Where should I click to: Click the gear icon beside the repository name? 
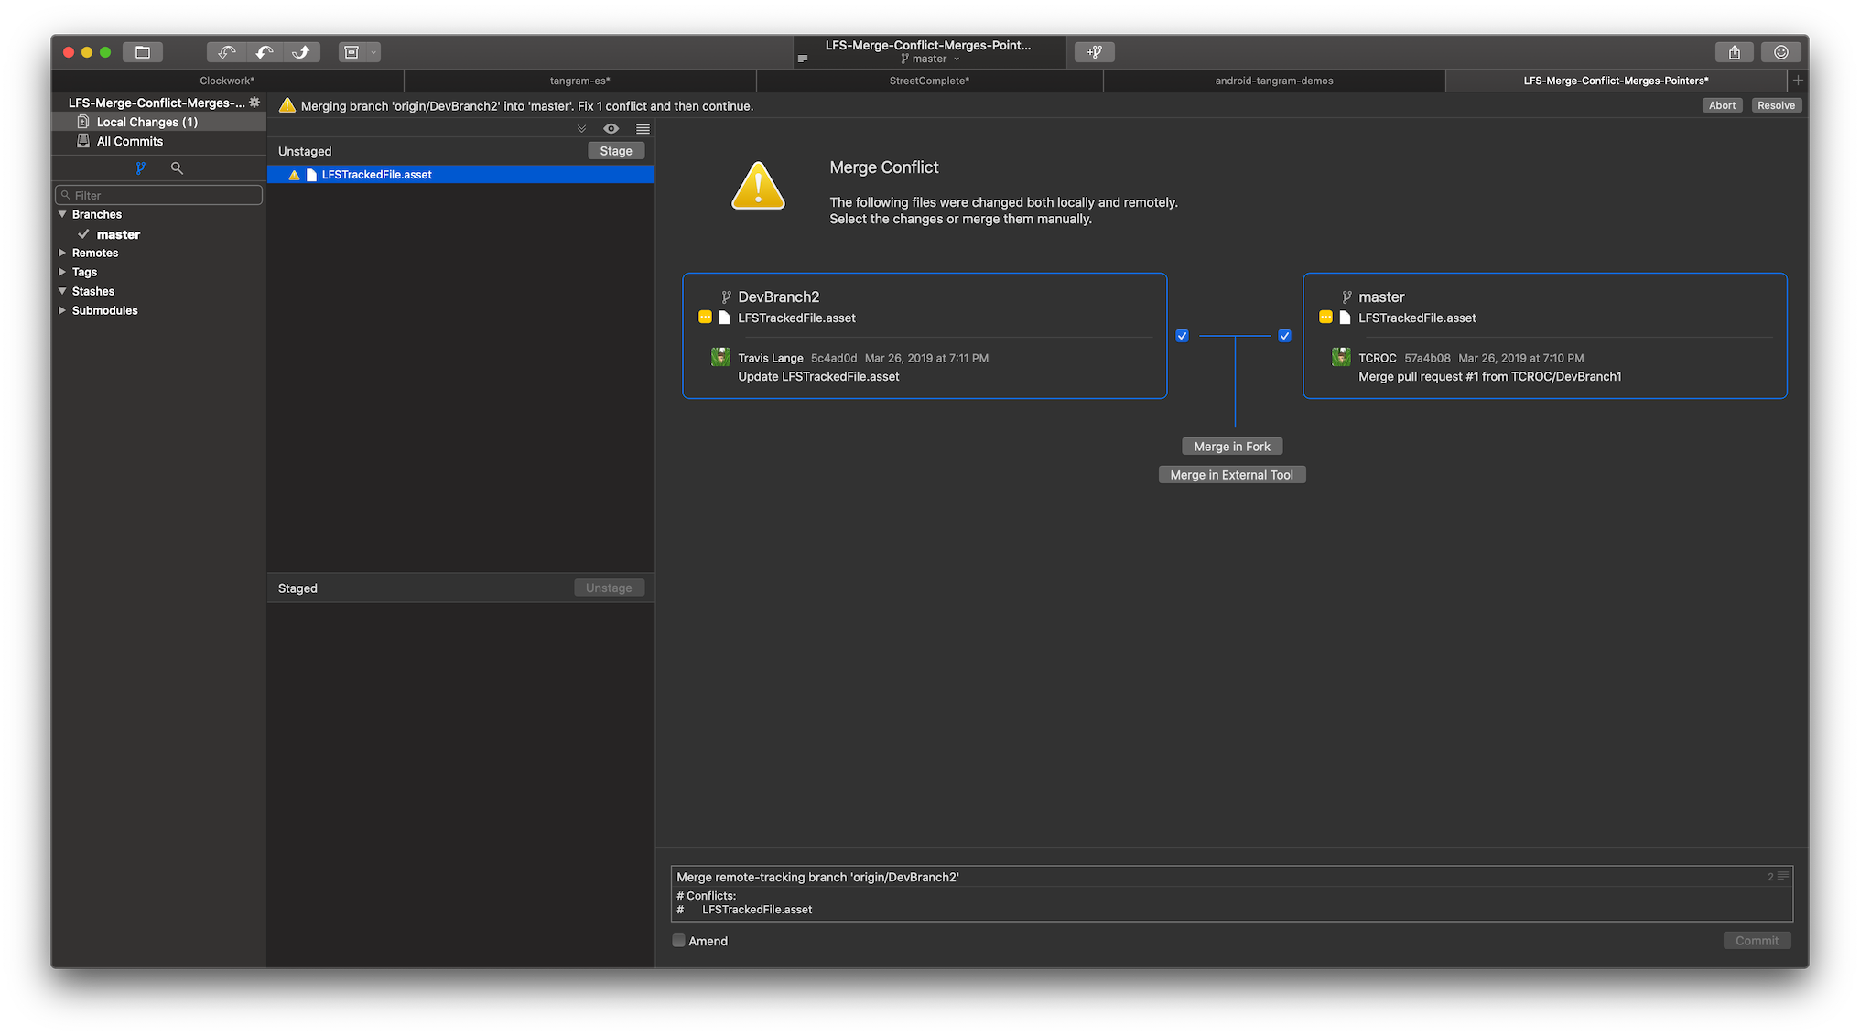[254, 103]
